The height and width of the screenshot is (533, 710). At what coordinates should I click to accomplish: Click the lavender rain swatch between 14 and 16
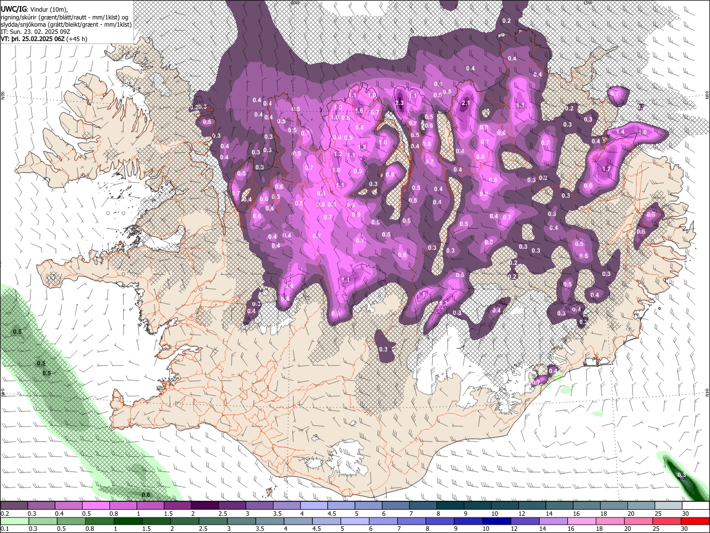click(x=554, y=521)
